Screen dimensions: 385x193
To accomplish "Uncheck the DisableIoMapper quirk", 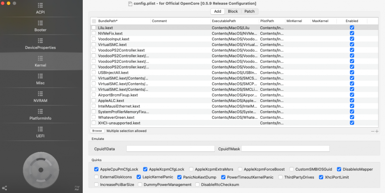I will tap(339, 169).
